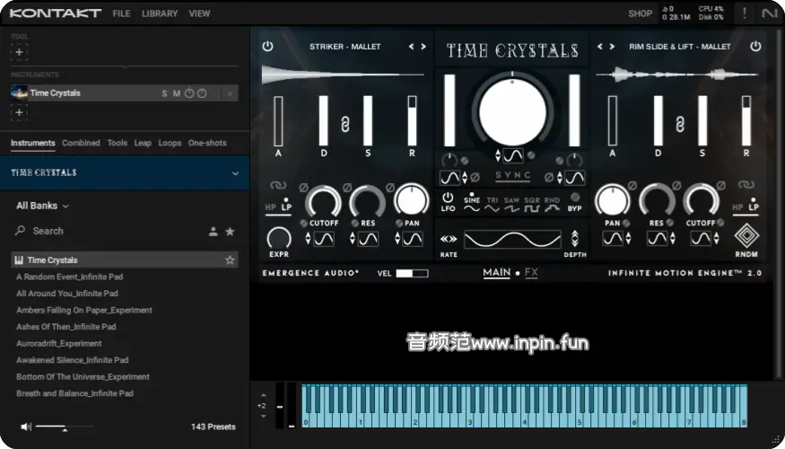The width and height of the screenshot is (785, 449).
Task: Add a new tool with the TOOL plus button
Action: point(19,52)
